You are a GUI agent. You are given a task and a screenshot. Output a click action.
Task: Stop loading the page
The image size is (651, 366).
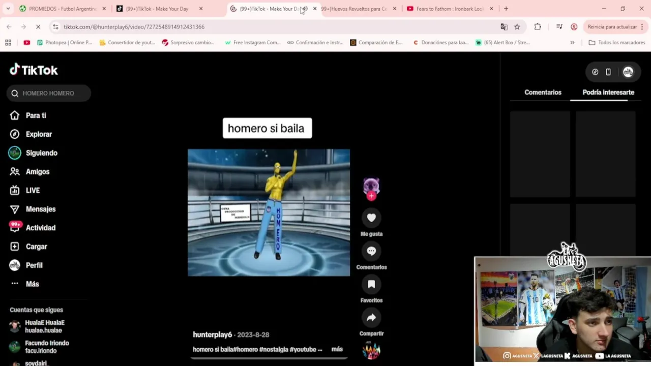coord(38,26)
